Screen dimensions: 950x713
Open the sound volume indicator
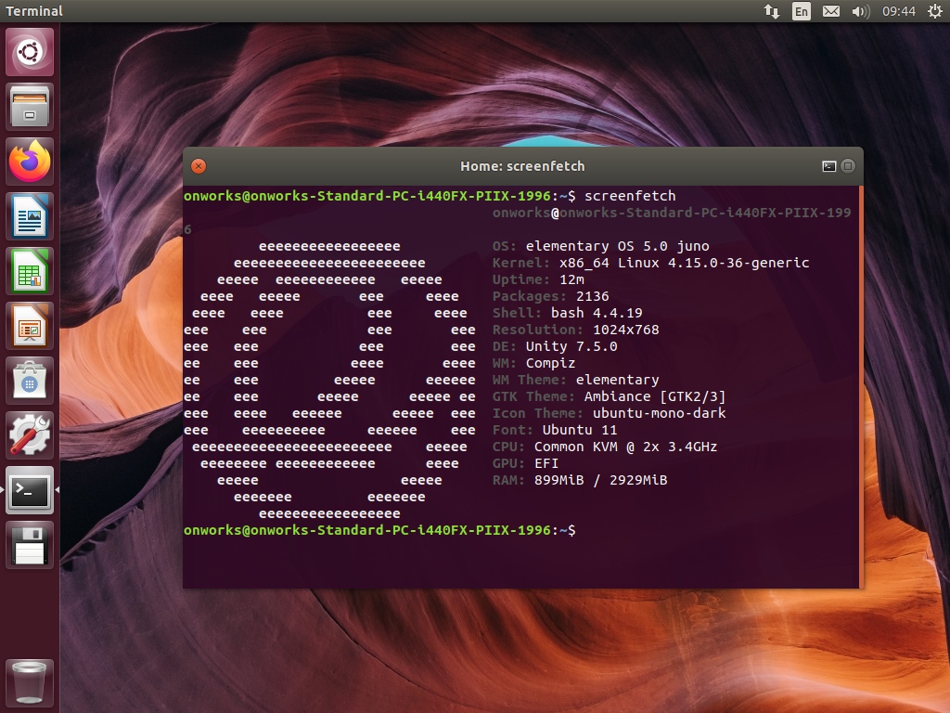point(860,11)
